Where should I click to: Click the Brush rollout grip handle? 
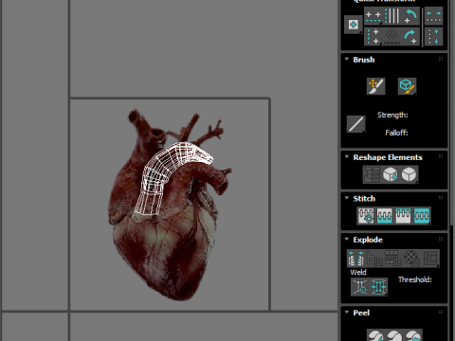(441, 59)
